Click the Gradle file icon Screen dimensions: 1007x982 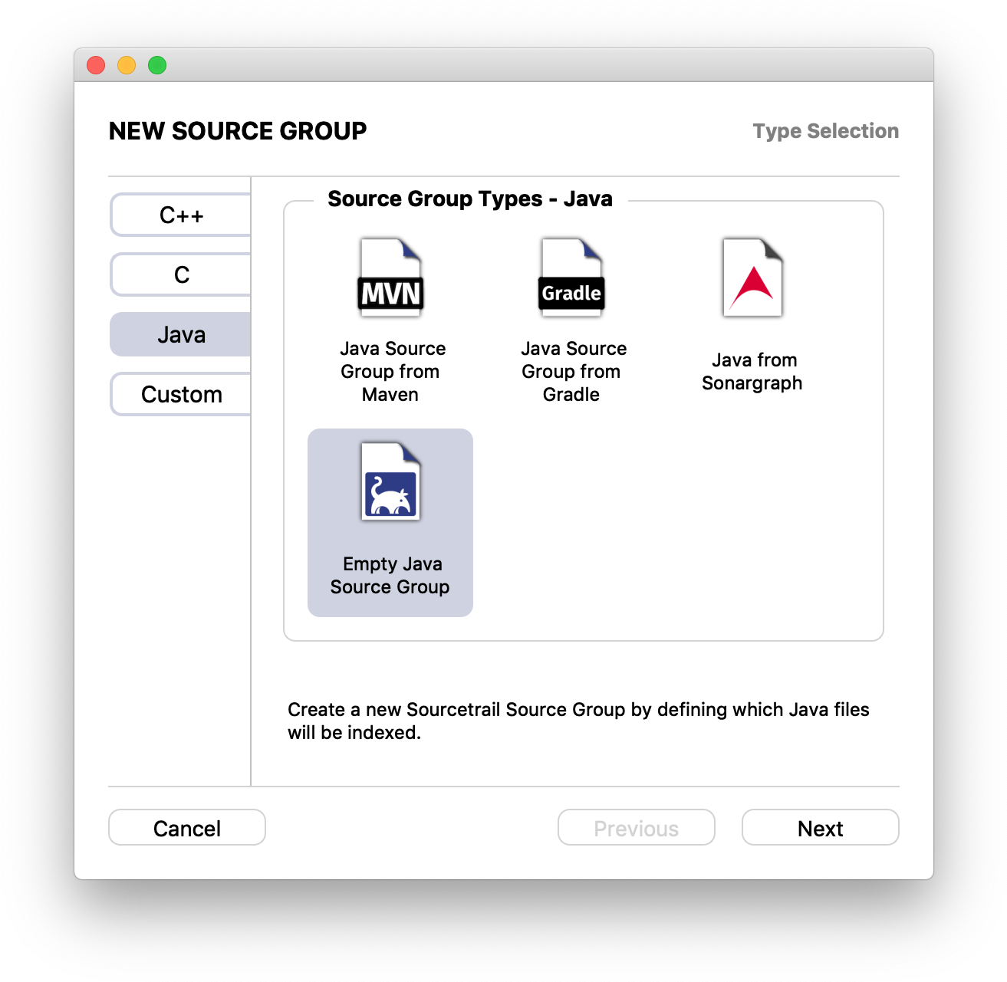571,278
